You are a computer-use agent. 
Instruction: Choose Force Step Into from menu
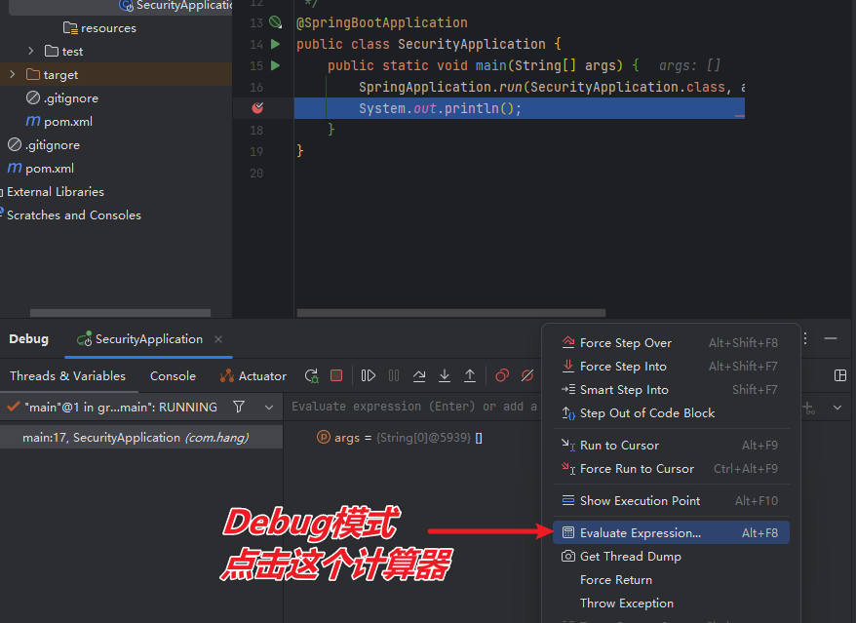[671, 367]
